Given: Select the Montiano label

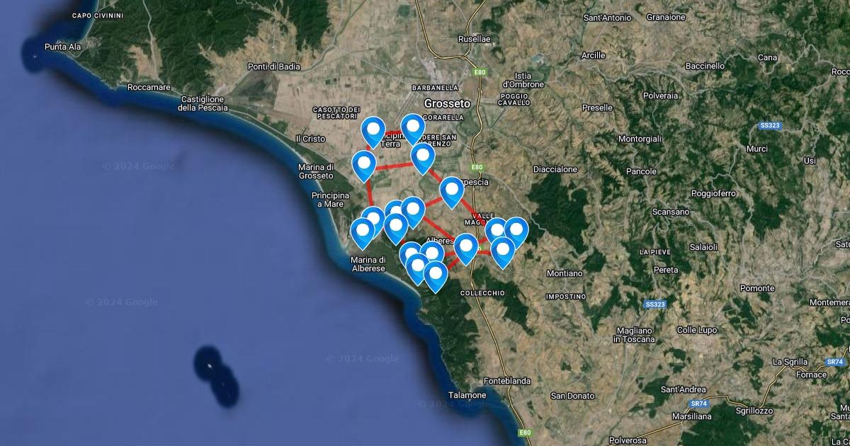Looking at the screenshot, I should pyautogui.click(x=565, y=273).
